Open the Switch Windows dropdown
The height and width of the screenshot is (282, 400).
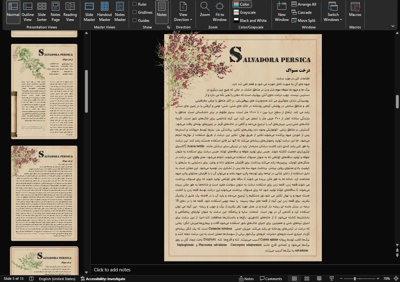tap(333, 12)
